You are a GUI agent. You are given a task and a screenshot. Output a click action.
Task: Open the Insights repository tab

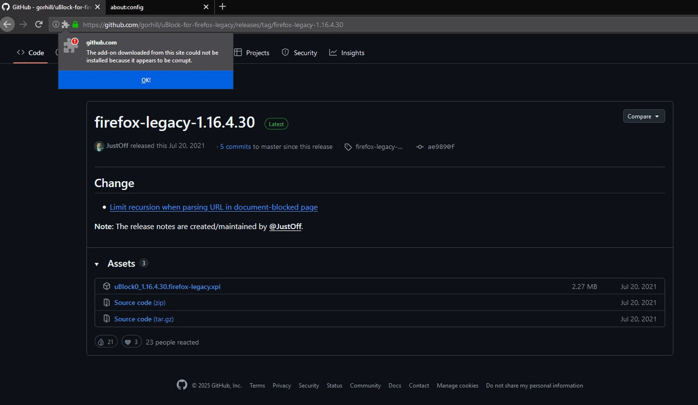347,52
